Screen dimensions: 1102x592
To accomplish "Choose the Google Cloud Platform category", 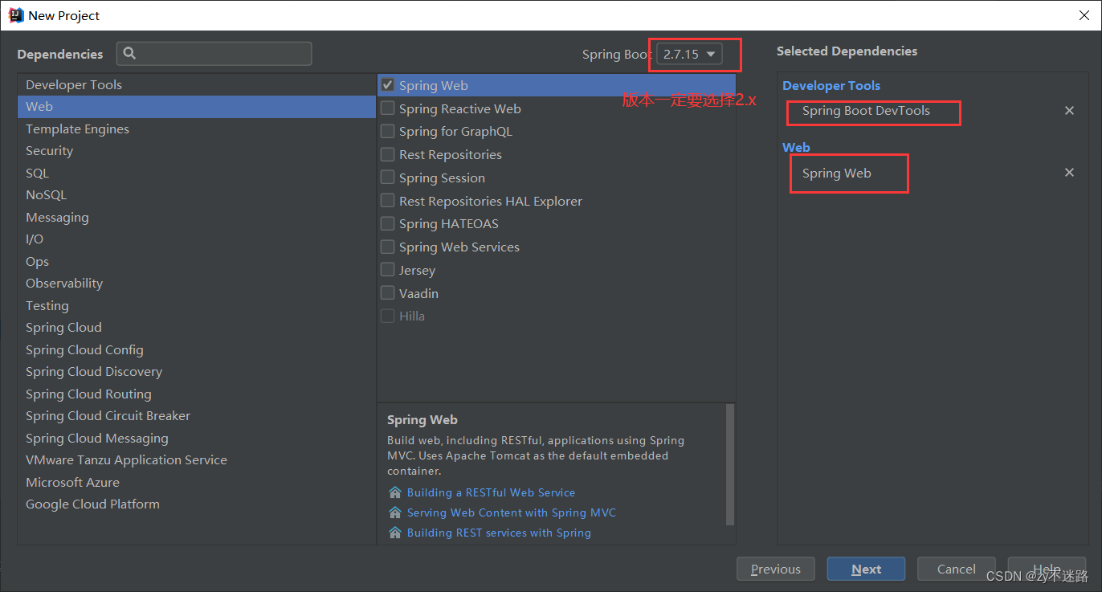I will [x=197, y=504].
